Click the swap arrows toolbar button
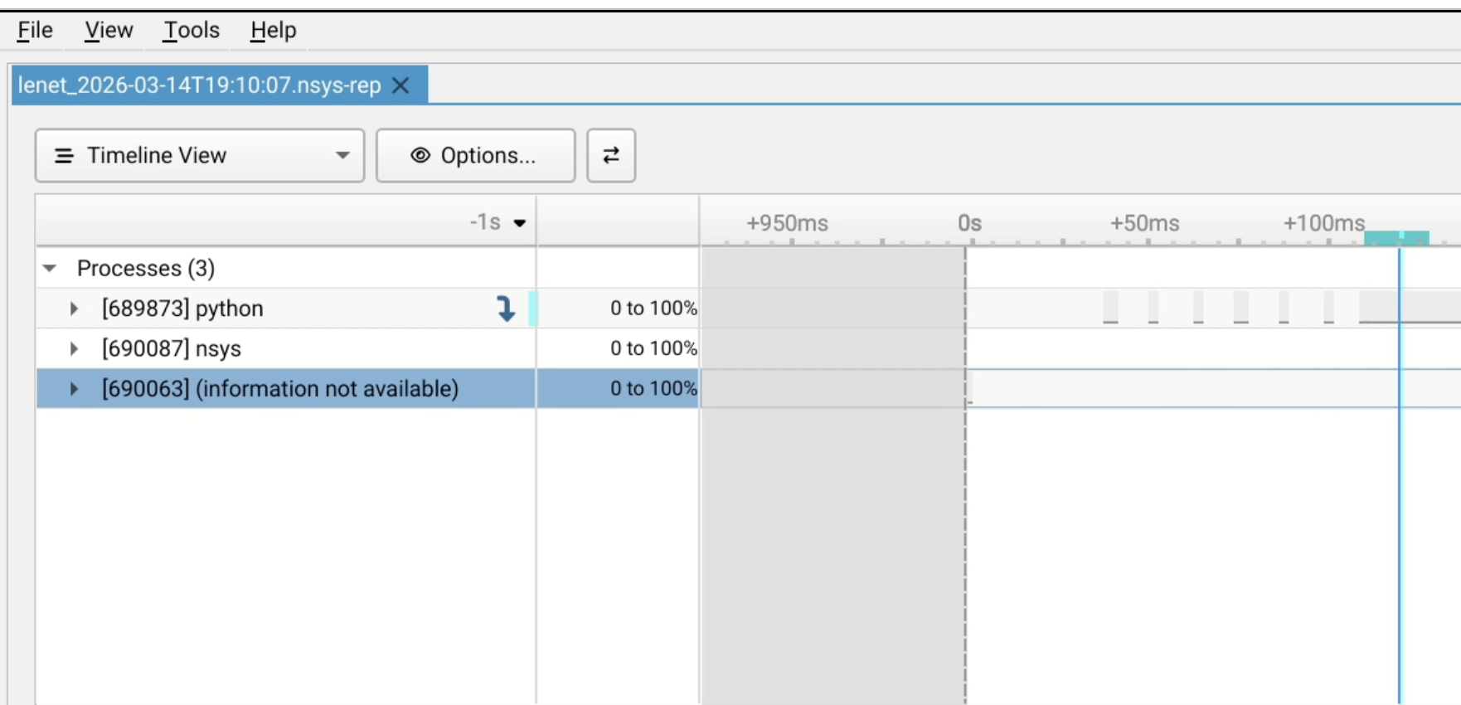Image resolution: width=1461 pixels, height=705 pixels. point(611,155)
